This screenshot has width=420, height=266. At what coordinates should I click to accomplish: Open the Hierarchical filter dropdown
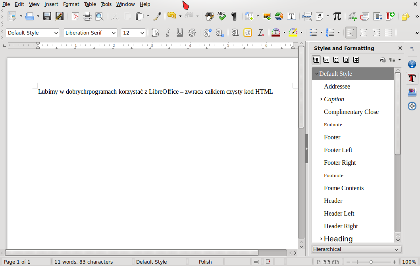tap(357, 249)
